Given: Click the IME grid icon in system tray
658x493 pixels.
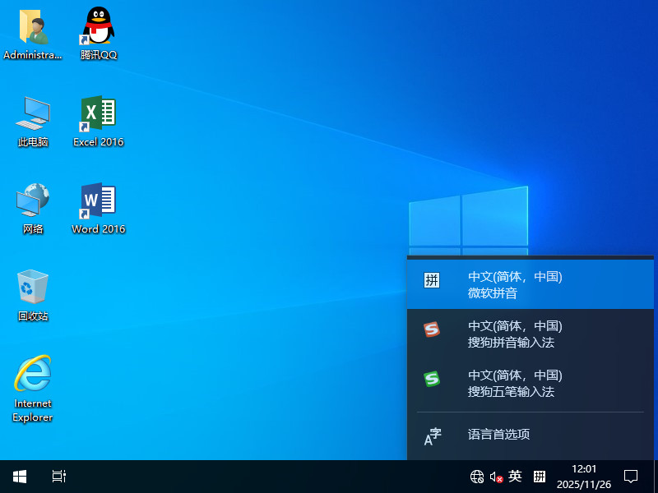Looking at the screenshot, I should (540, 477).
